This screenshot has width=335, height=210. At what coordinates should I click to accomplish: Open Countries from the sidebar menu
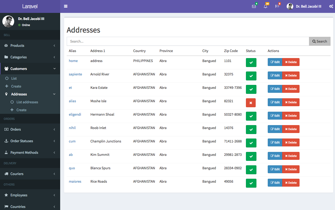point(18,207)
